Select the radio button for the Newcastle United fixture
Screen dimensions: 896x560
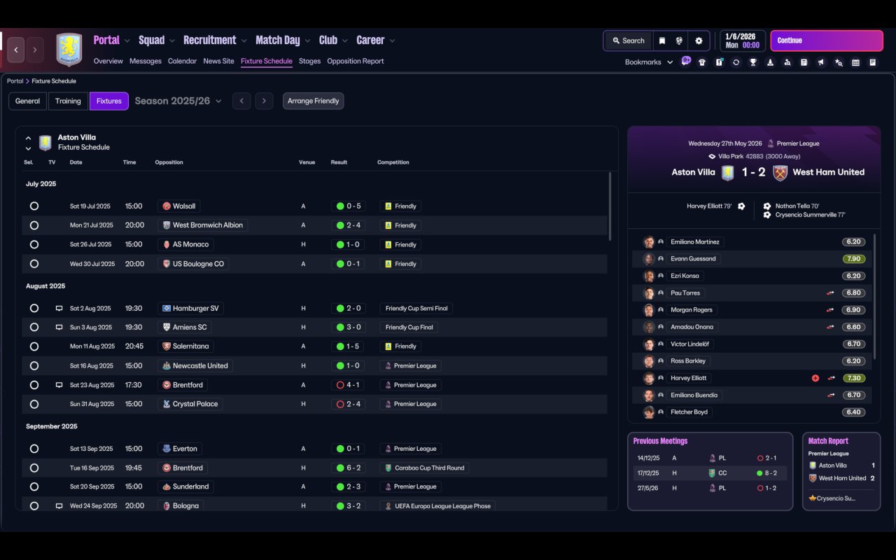click(34, 365)
